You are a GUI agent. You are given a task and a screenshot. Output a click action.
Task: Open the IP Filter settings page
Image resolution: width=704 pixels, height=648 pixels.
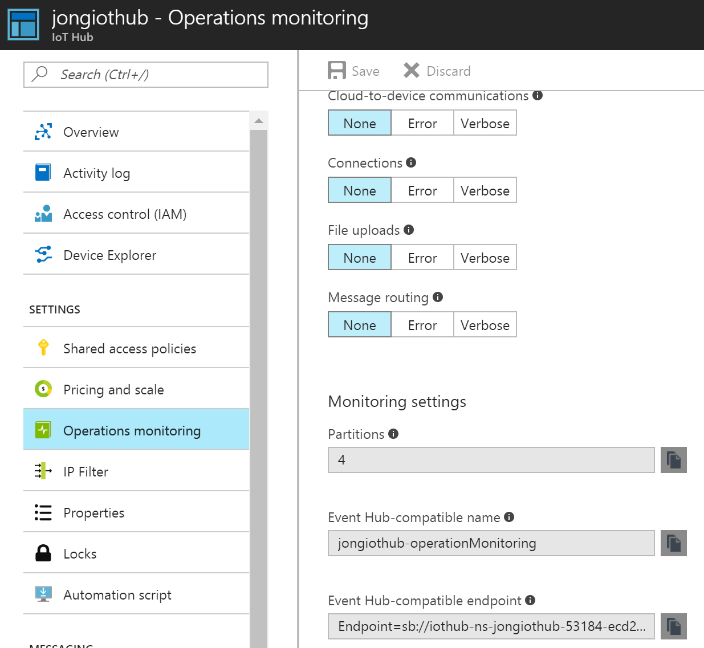pos(86,472)
